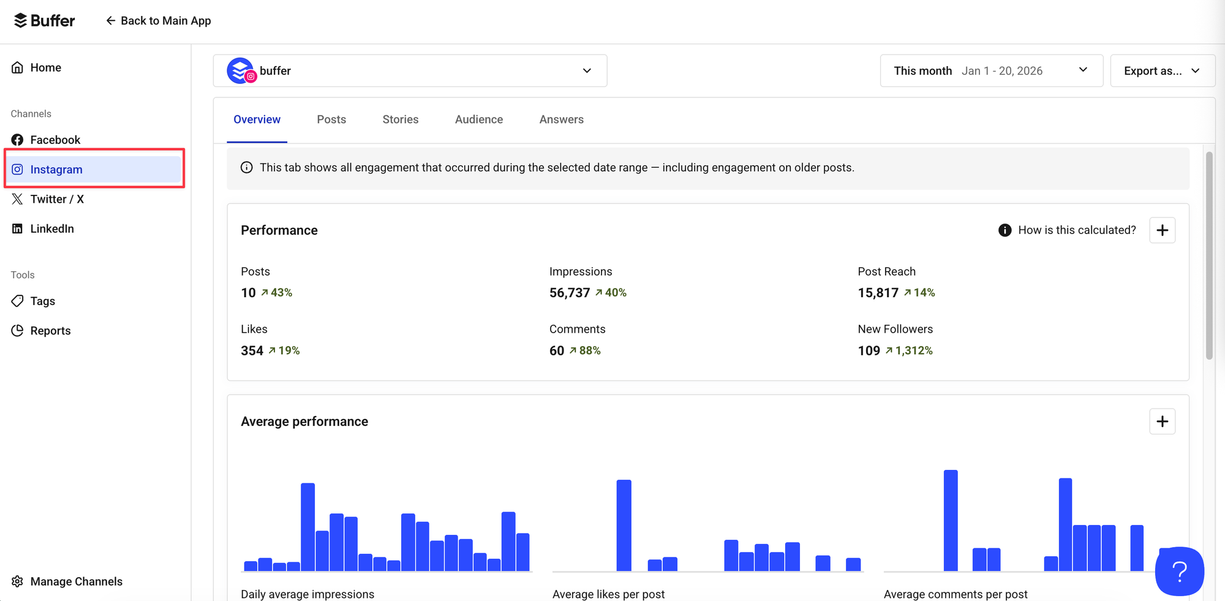Click Back to Main App
Image resolution: width=1225 pixels, height=601 pixels.
tap(158, 20)
